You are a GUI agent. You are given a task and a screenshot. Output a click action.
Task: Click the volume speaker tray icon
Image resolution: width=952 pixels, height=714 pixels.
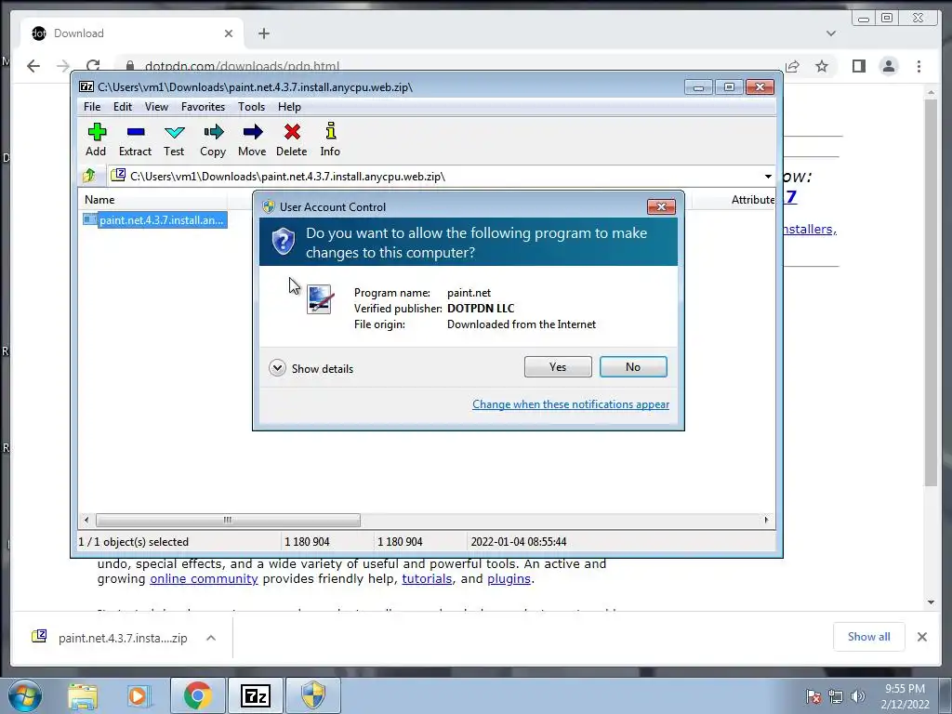point(858,696)
